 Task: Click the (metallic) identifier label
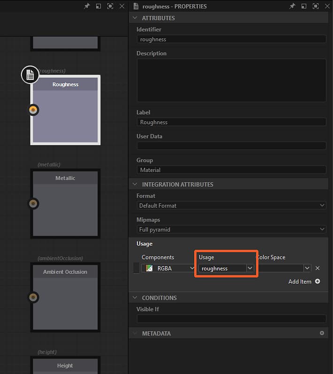click(x=49, y=165)
